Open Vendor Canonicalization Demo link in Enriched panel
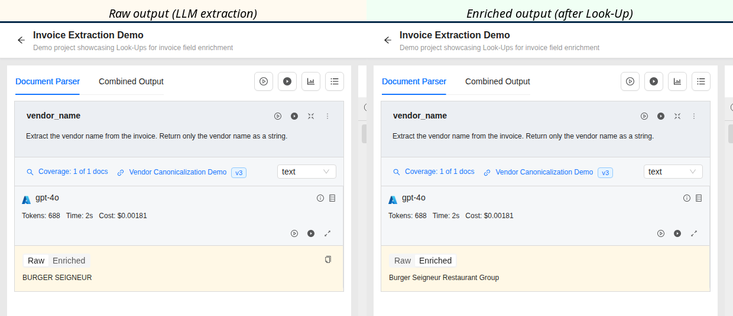The image size is (733, 316). pyautogui.click(x=539, y=172)
